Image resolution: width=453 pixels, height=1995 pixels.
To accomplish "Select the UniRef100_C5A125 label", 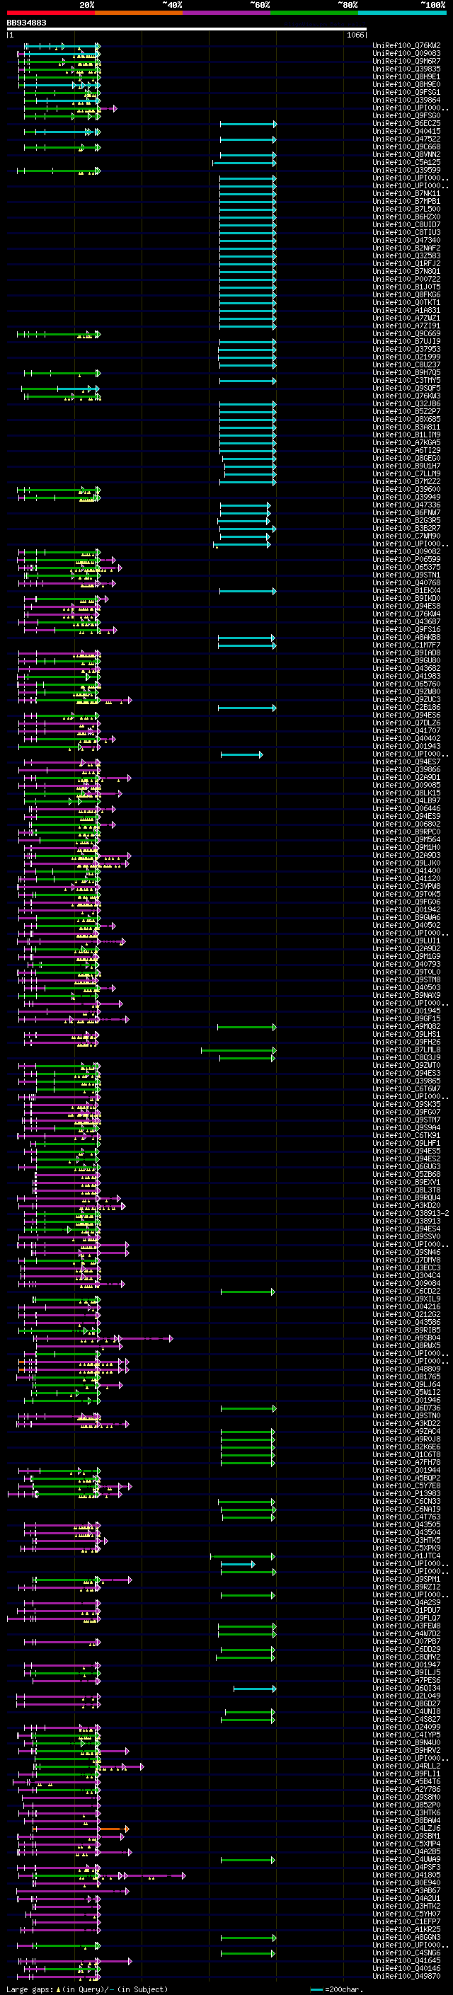I will [406, 162].
